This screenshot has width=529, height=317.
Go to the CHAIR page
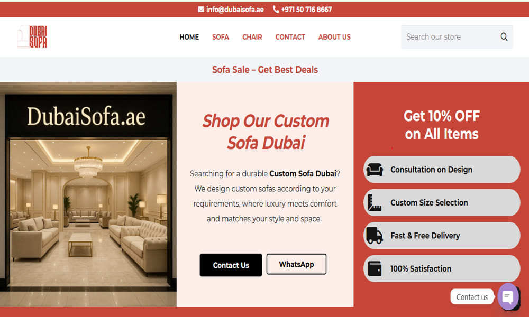pyautogui.click(x=252, y=37)
